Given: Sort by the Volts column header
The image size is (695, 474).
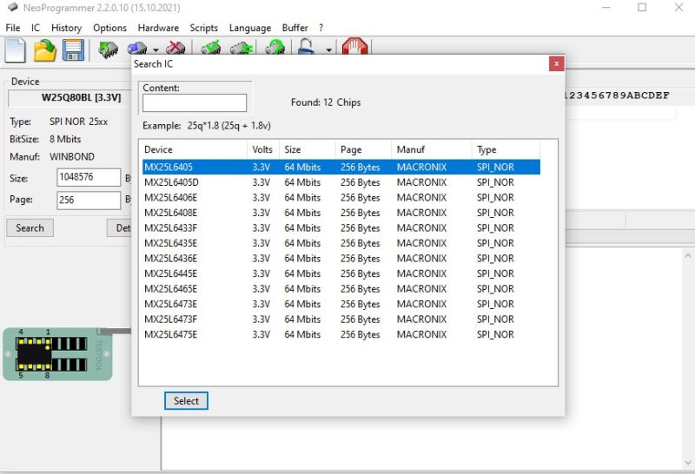Looking at the screenshot, I should pyautogui.click(x=263, y=149).
